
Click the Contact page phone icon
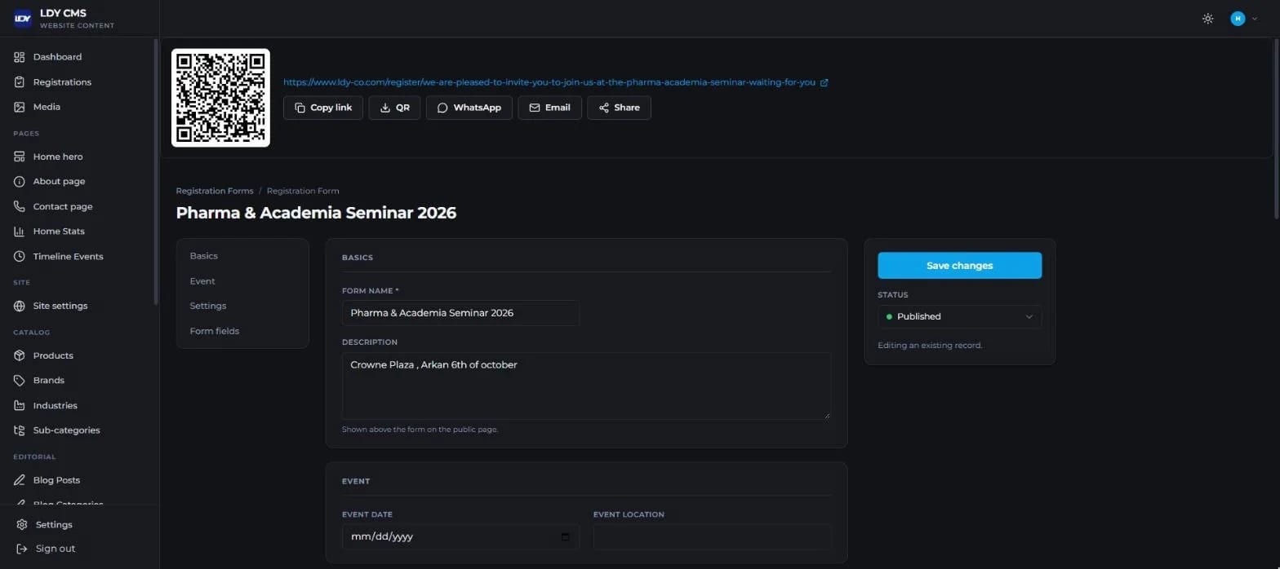point(20,207)
